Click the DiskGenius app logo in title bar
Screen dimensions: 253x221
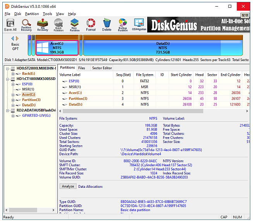[x=7, y=7]
